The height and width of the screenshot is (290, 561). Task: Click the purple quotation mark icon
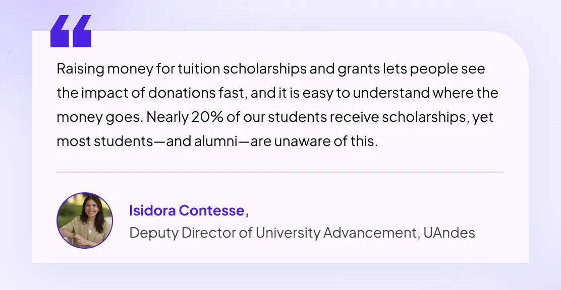pyautogui.click(x=71, y=31)
